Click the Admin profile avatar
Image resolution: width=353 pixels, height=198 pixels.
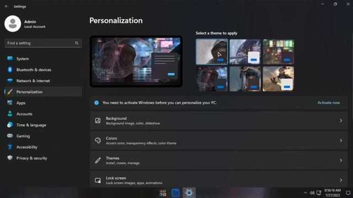(x=13, y=24)
